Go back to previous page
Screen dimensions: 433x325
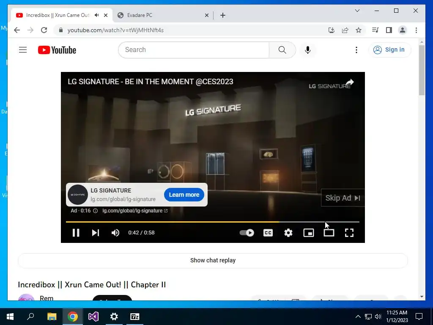pos(17,30)
